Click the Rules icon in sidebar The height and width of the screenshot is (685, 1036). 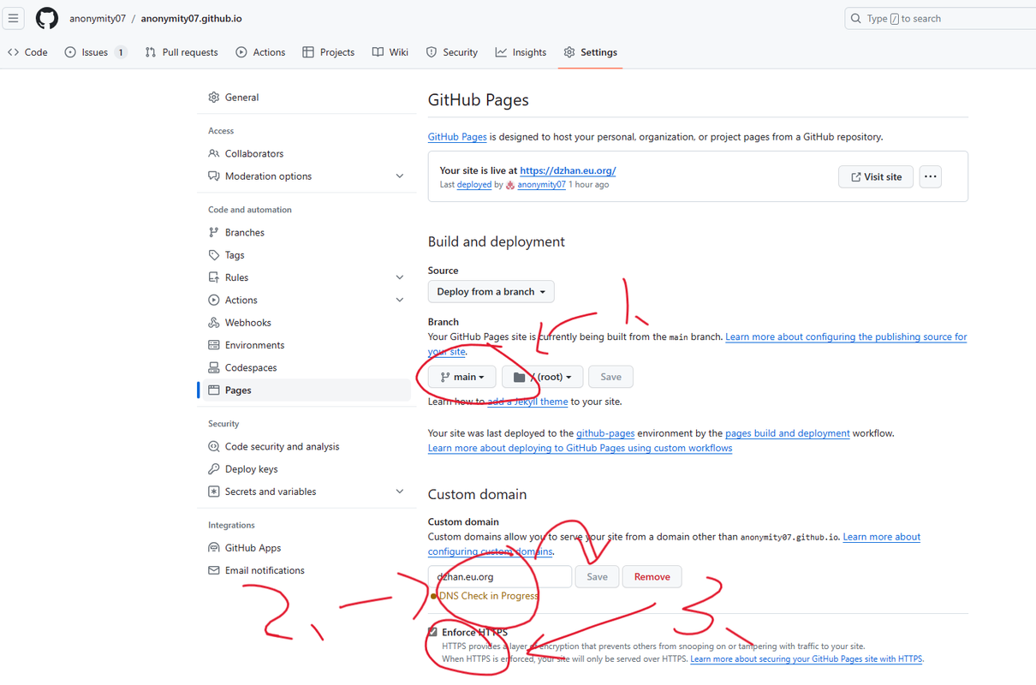(214, 277)
